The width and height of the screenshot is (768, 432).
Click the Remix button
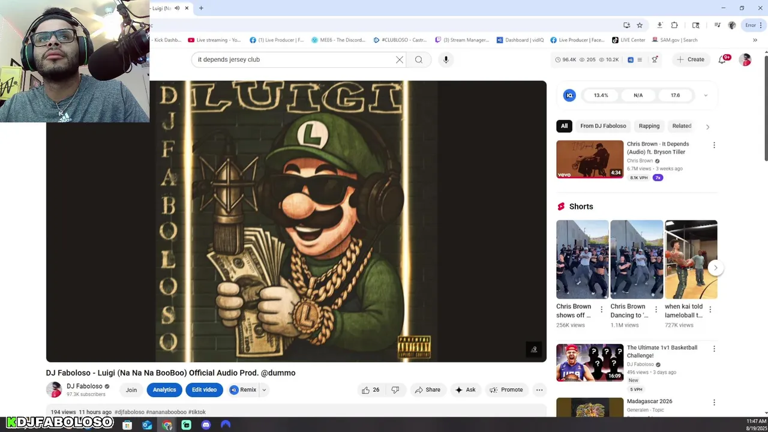point(243,390)
